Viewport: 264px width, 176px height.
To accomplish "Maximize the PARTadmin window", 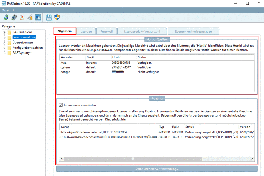I will [247, 4].
